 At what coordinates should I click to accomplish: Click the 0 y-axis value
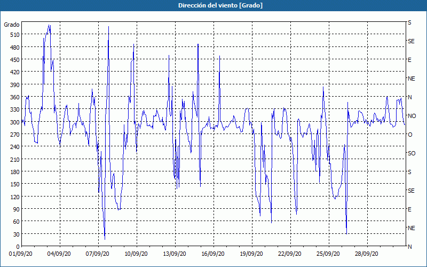click(18, 247)
